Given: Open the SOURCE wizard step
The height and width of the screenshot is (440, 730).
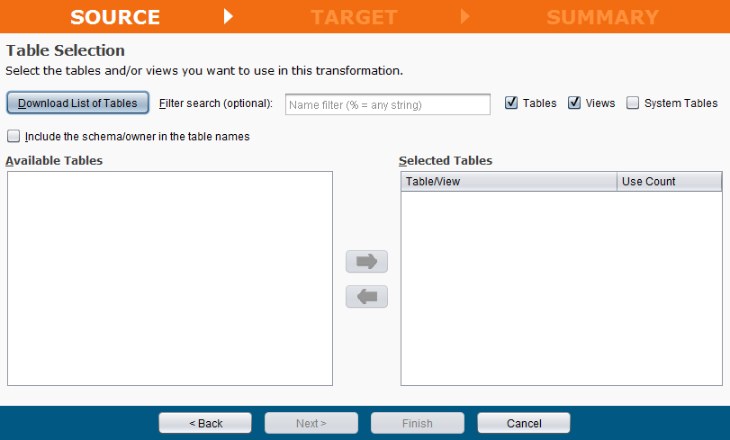Looking at the screenshot, I should 115,17.
